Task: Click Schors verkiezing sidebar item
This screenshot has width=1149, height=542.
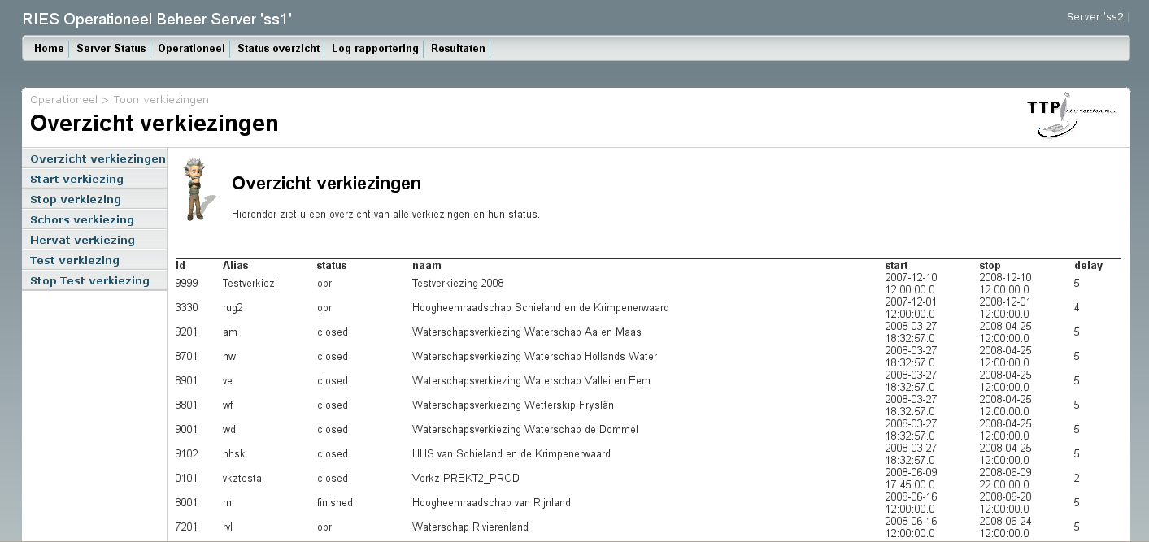Action: [x=82, y=220]
